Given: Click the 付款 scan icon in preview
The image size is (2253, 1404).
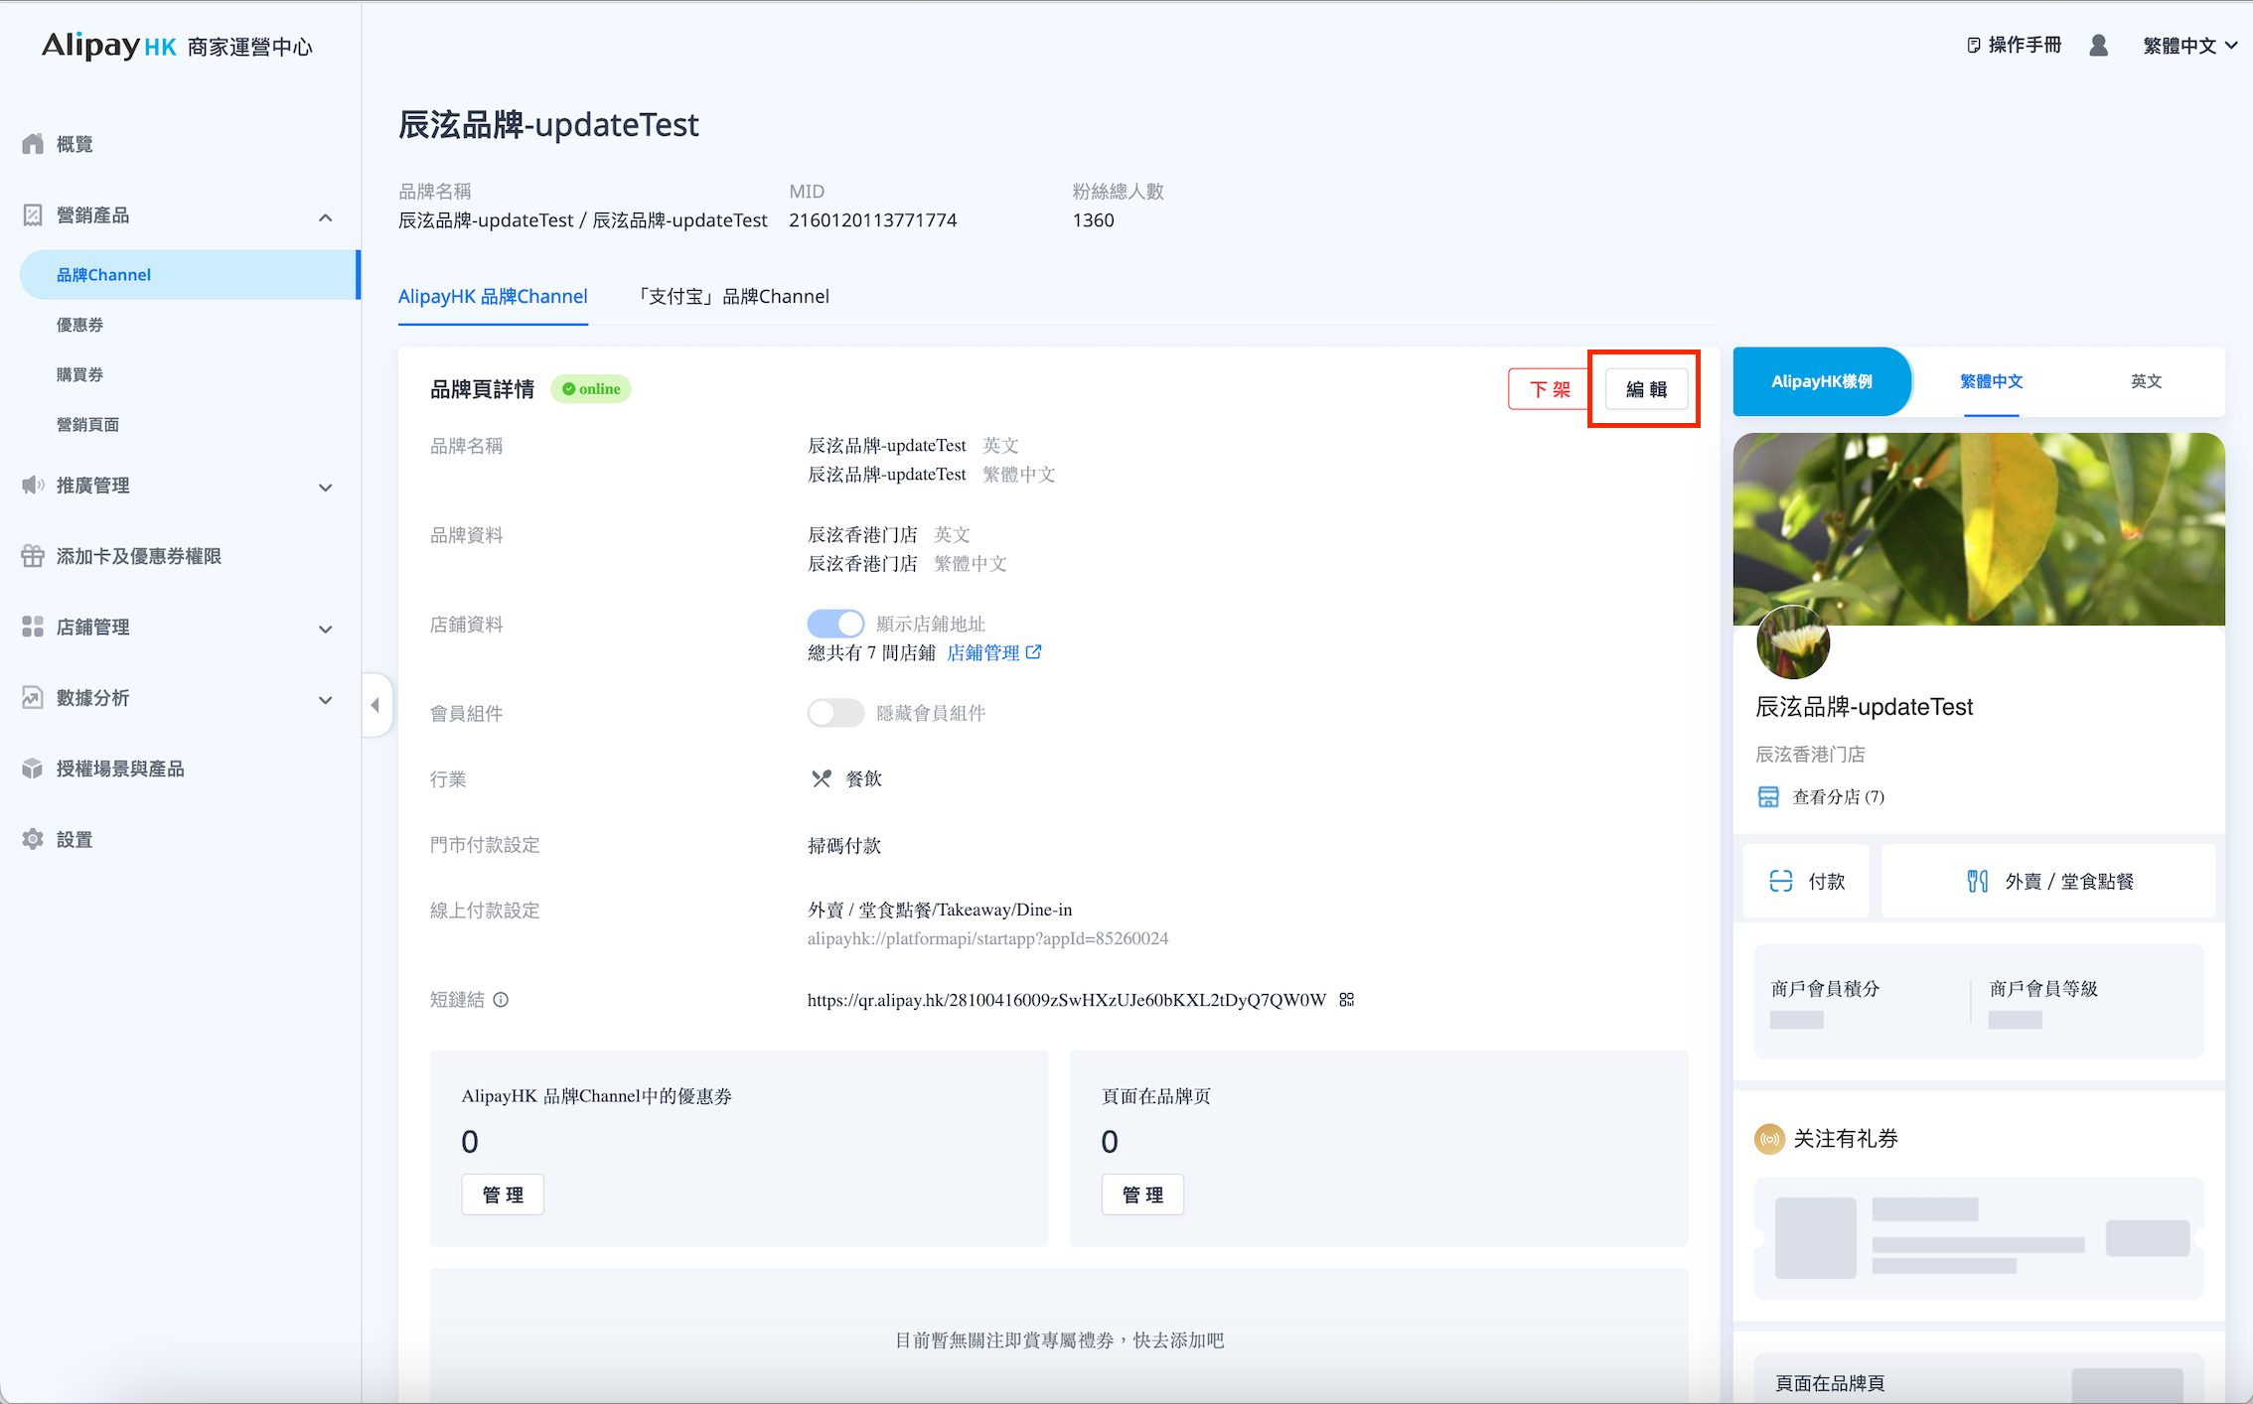Looking at the screenshot, I should (x=1781, y=882).
